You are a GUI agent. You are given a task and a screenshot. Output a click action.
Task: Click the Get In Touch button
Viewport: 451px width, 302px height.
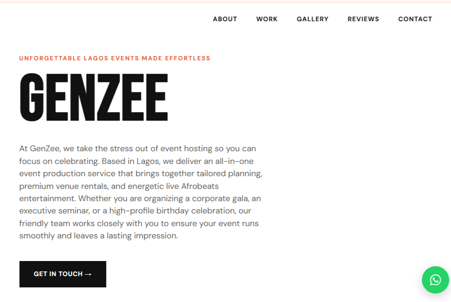coord(63,274)
